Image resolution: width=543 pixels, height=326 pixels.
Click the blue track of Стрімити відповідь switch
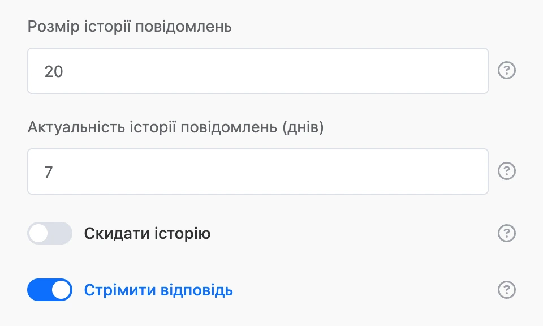point(39,290)
